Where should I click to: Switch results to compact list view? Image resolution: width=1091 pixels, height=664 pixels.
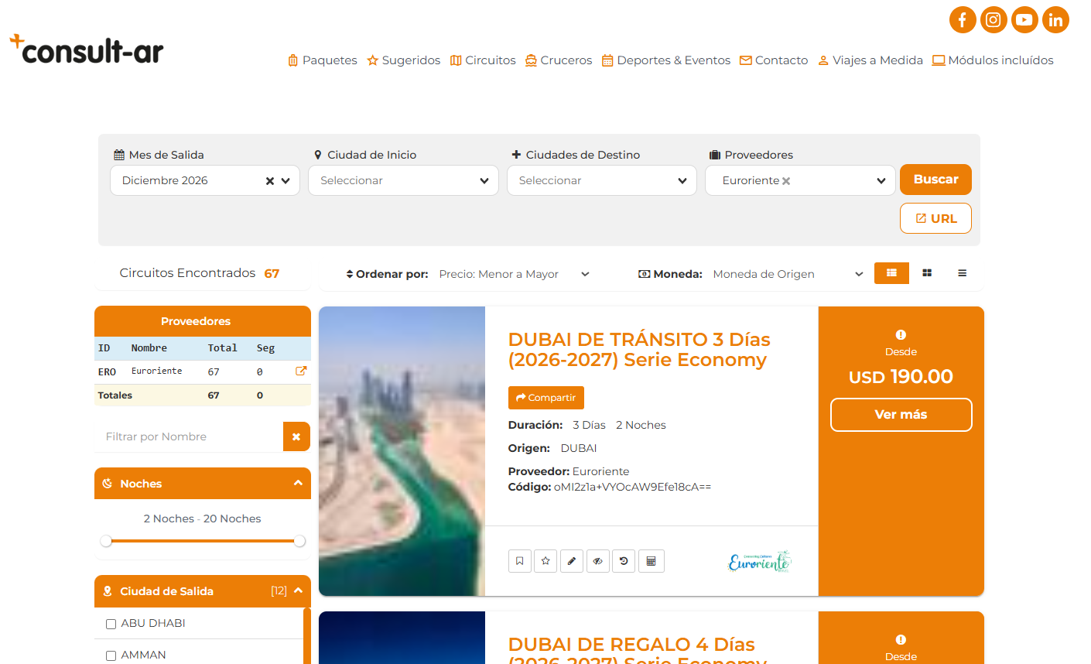(x=962, y=273)
